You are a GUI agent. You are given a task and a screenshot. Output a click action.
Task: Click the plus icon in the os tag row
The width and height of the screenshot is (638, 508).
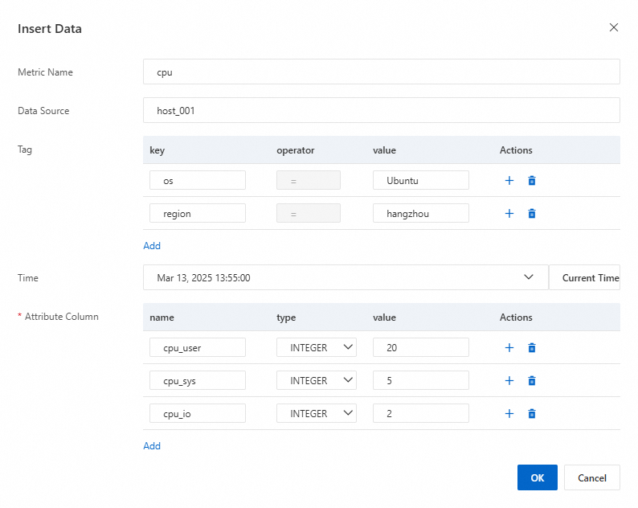(509, 181)
